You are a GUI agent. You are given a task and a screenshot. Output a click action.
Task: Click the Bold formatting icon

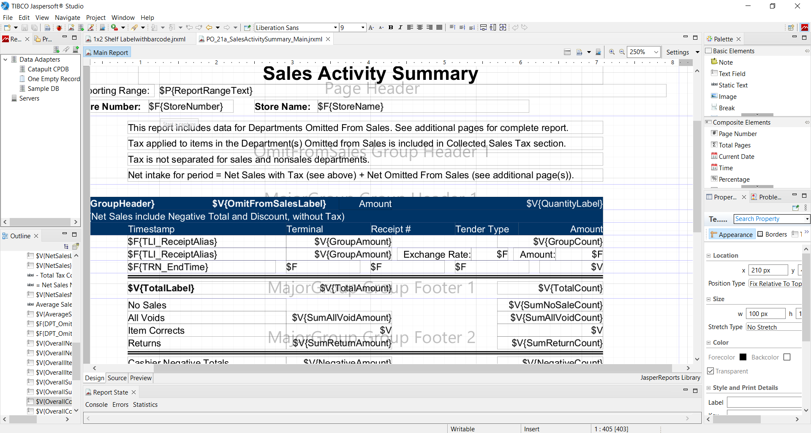point(391,27)
